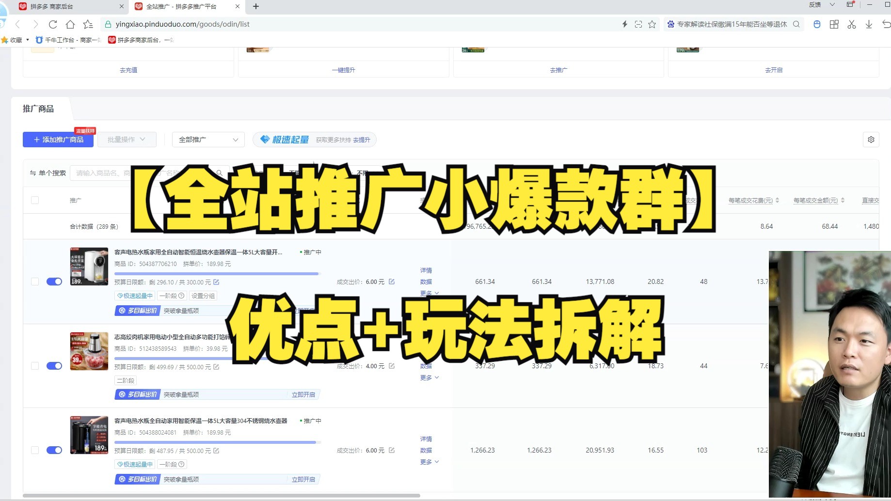The height and width of the screenshot is (501, 891).
Task: Toggle promotion switch for 志高绞肉机
Action: pos(54,366)
